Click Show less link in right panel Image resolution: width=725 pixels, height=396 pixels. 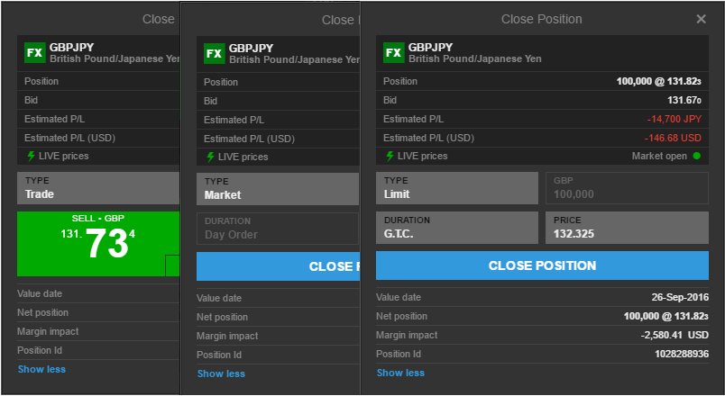(x=400, y=373)
